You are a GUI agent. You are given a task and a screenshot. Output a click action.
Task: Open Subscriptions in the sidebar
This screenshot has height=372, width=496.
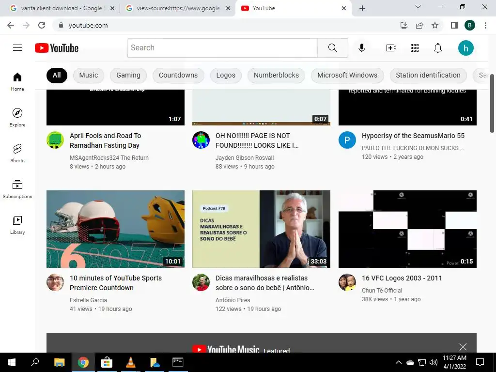[17, 189]
